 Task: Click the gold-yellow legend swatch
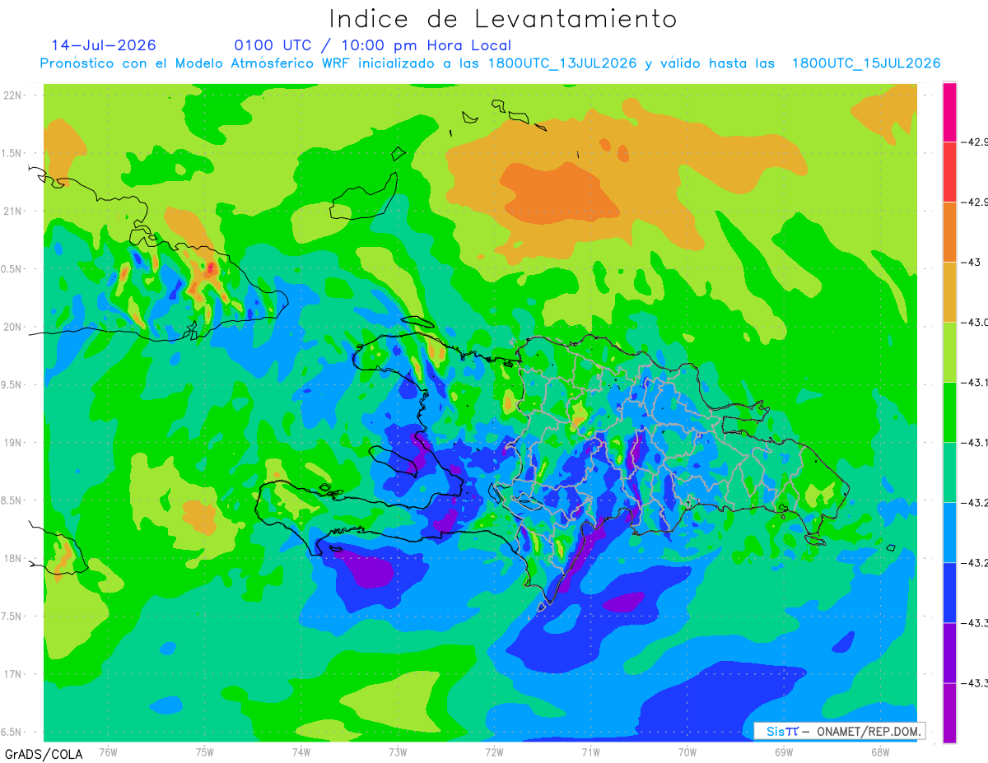click(x=949, y=292)
